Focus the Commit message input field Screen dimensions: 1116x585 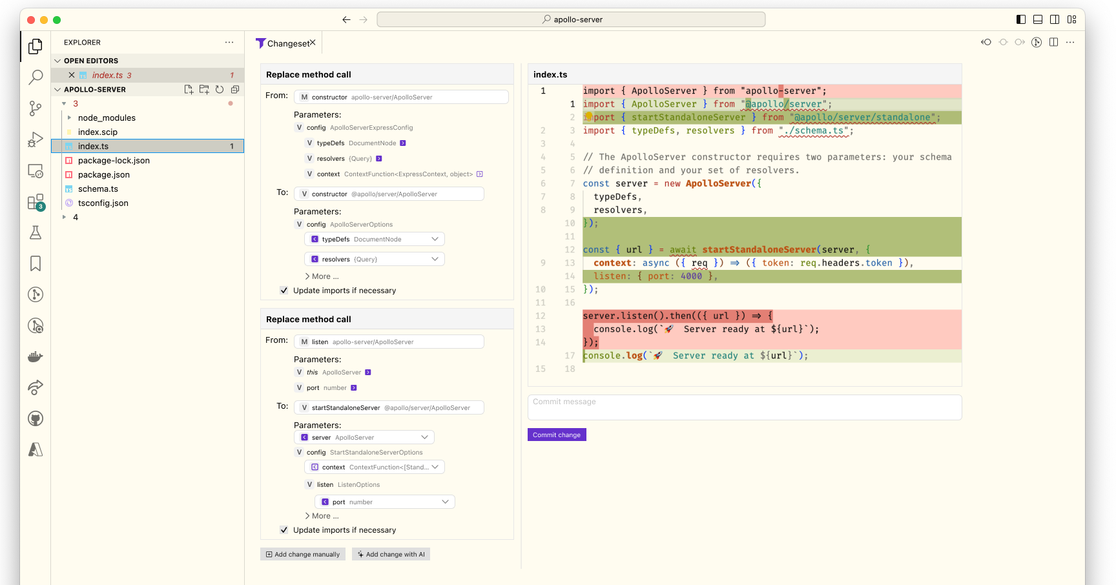pos(745,407)
